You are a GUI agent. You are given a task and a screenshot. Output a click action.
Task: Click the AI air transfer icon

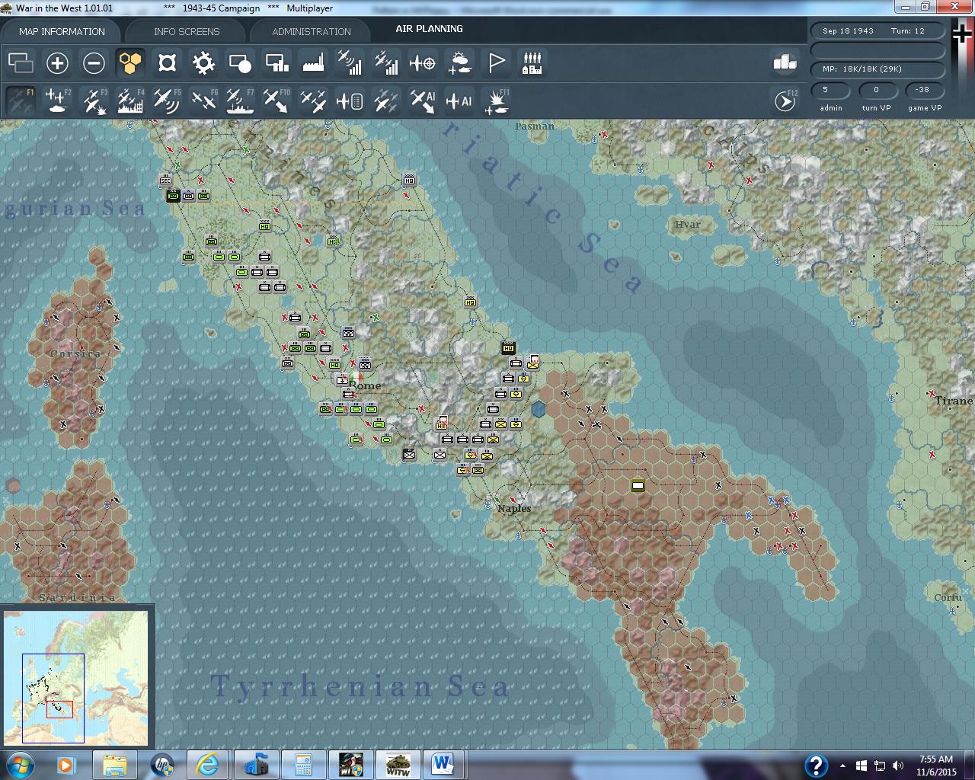[x=423, y=101]
